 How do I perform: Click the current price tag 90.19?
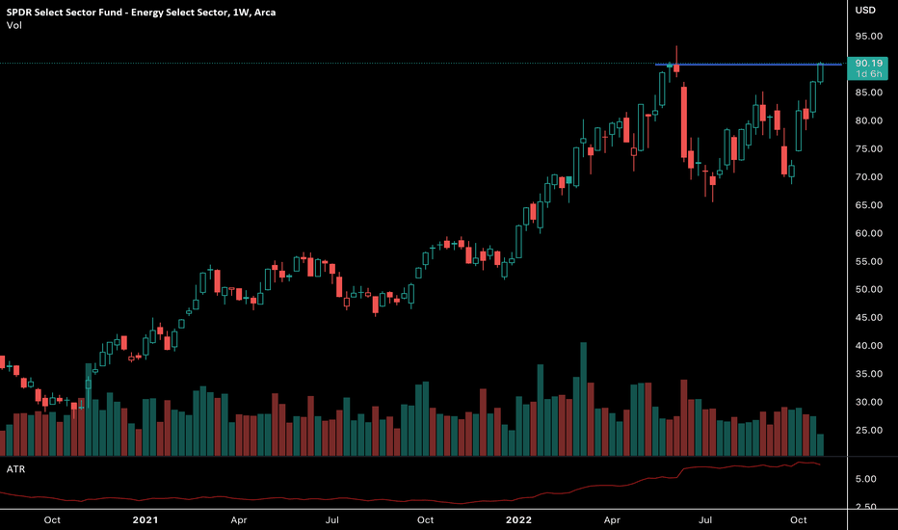[868, 68]
